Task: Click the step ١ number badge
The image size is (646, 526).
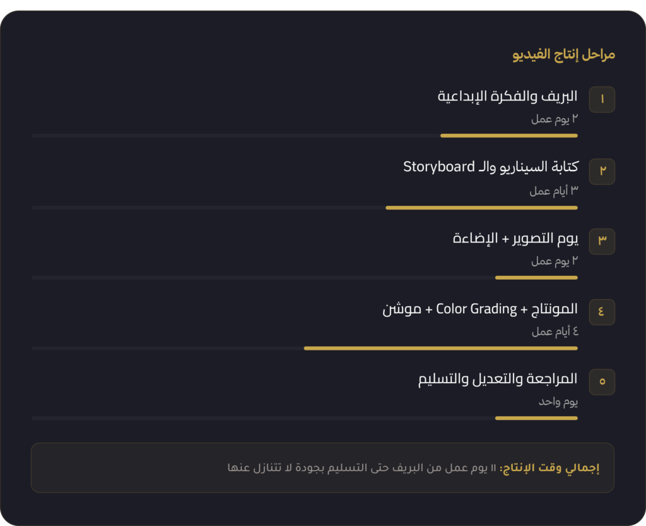Action: (x=602, y=99)
